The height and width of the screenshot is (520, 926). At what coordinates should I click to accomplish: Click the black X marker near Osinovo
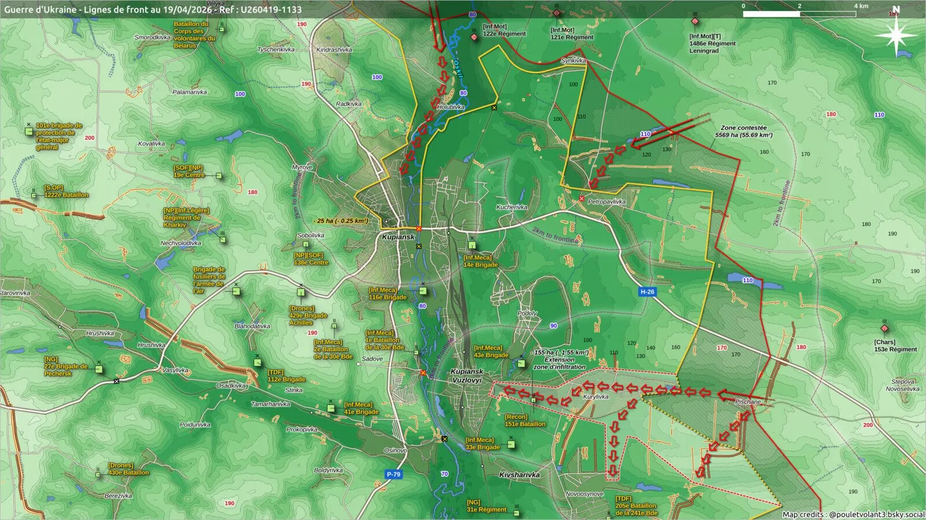tap(444, 439)
